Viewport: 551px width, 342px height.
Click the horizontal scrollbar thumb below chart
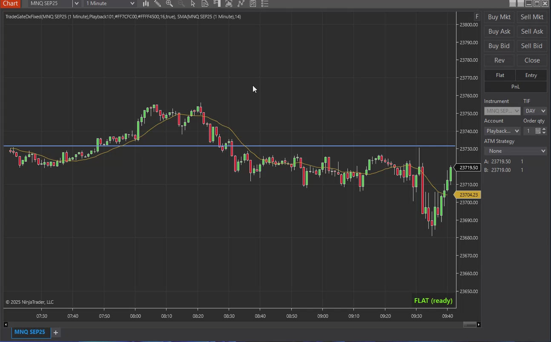pyautogui.click(x=470, y=325)
